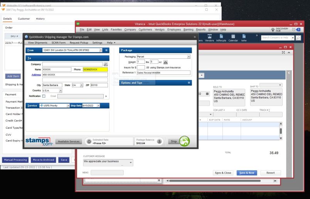Click the Available Services button
The width and height of the screenshot is (310, 199).
pyautogui.click(x=69, y=141)
